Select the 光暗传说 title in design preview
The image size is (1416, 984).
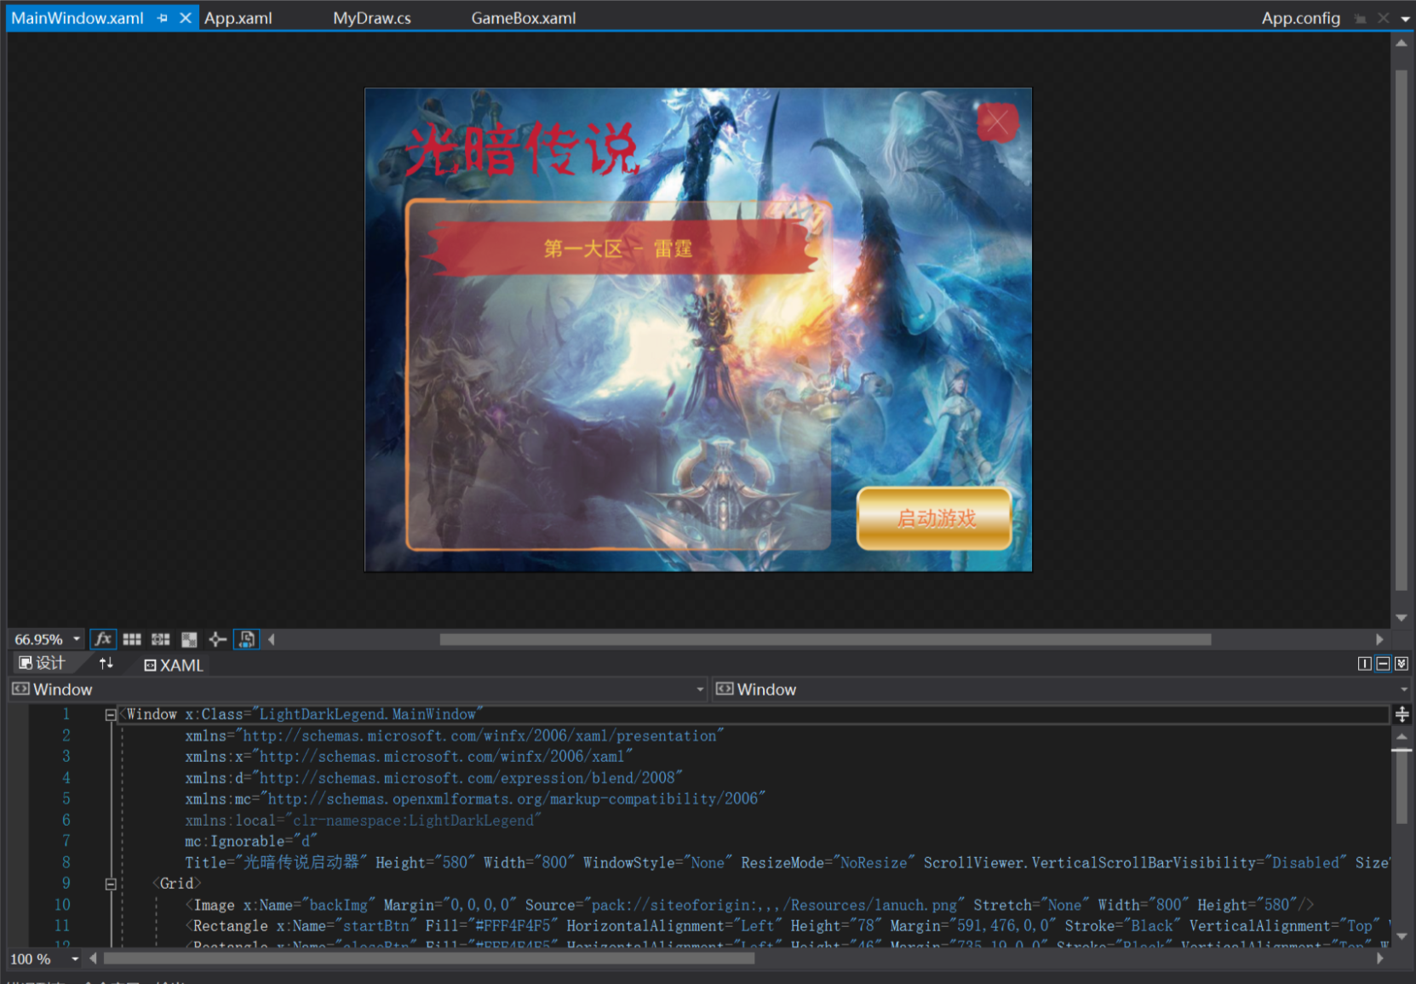[x=521, y=149]
